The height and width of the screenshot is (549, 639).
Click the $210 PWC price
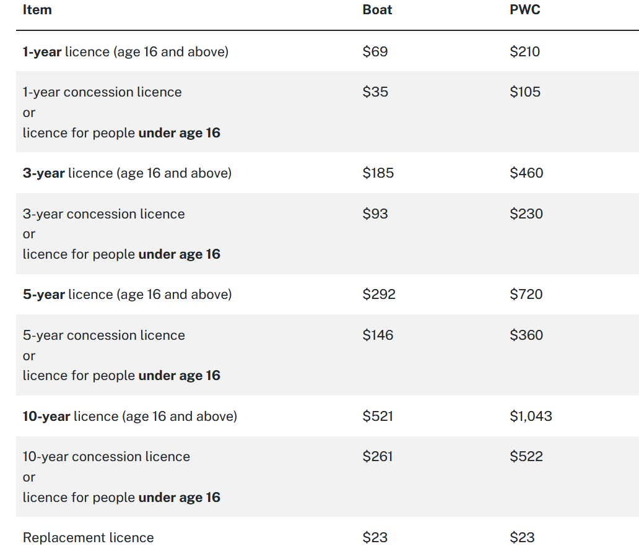coord(524,52)
